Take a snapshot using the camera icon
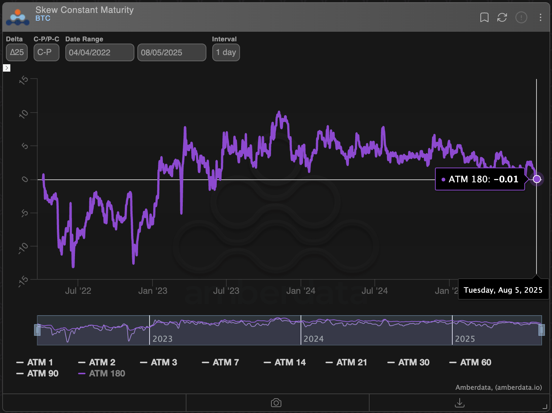Screen dimensions: 552x413 click(x=276, y=403)
